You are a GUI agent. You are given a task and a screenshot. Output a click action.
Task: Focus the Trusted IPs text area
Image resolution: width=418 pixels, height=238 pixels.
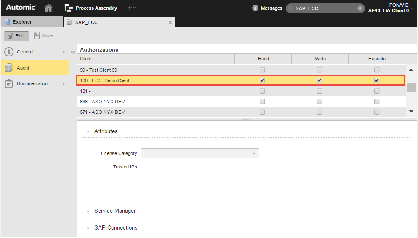click(200, 176)
